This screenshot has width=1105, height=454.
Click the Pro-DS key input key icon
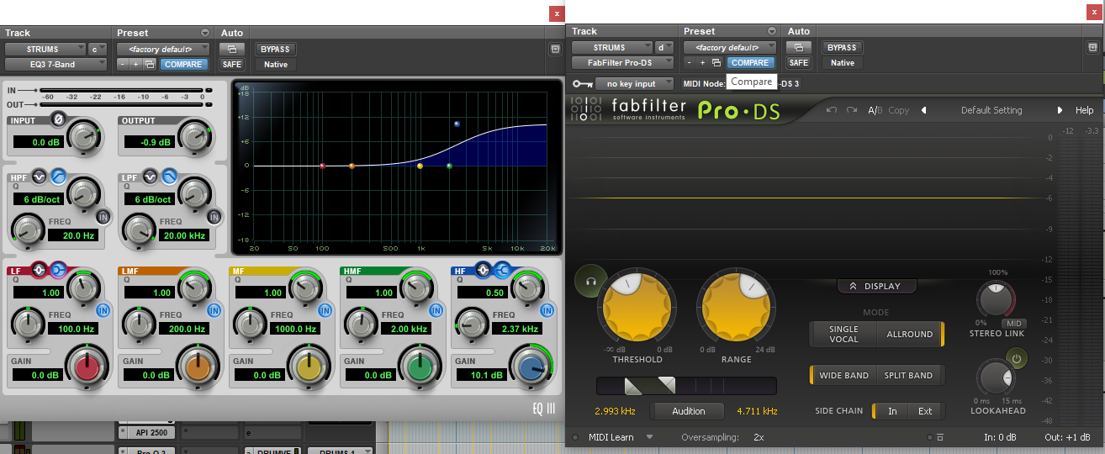tap(581, 83)
